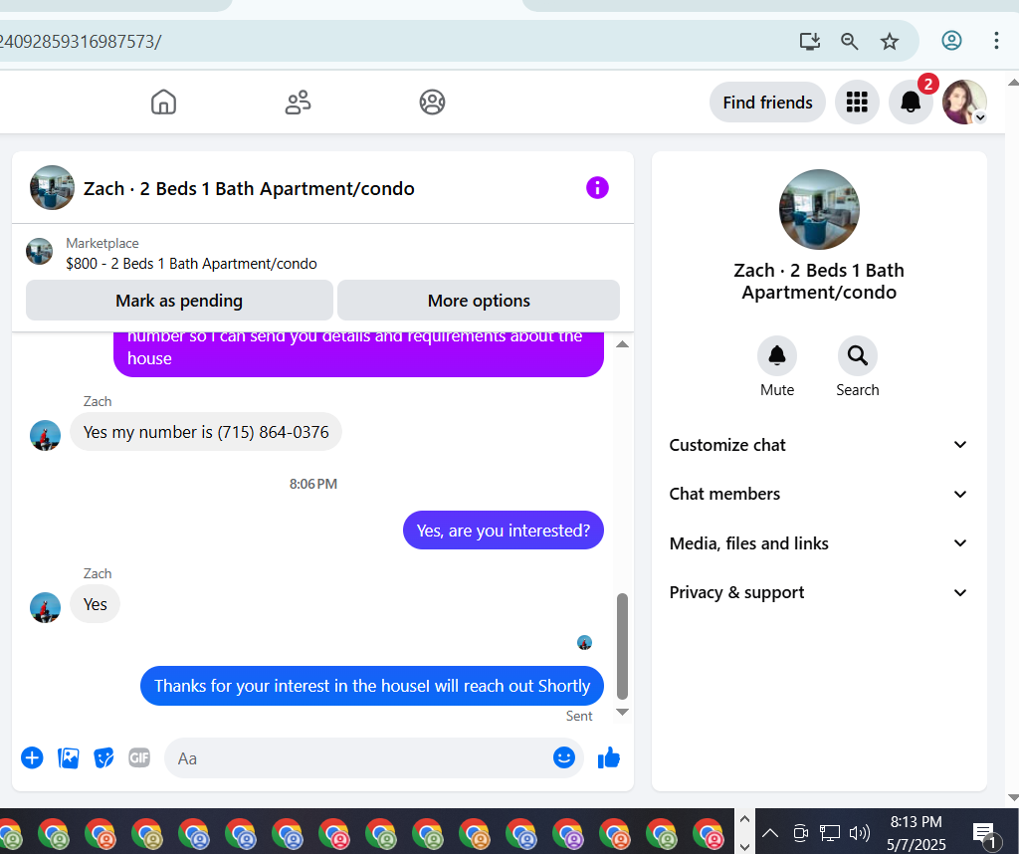The width and height of the screenshot is (1019, 854).
Task: Expand Privacy & support section
Action: (x=819, y=593)
